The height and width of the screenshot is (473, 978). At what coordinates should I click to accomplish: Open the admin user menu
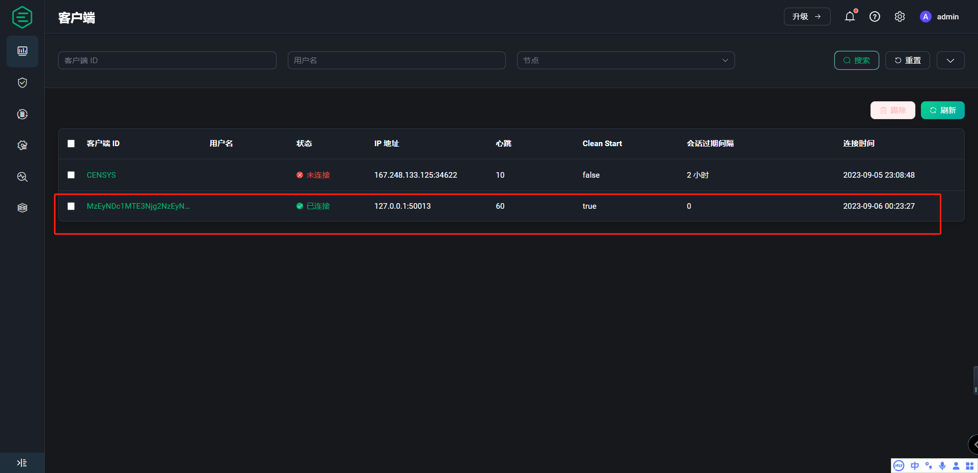click(x=939, y=17)
